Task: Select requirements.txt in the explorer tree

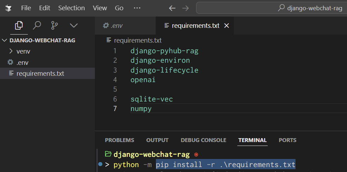Action: point(47,73)
